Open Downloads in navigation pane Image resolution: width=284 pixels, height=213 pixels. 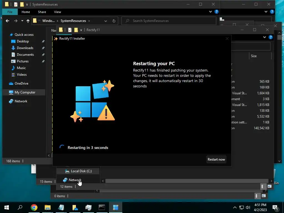(25, 48)
